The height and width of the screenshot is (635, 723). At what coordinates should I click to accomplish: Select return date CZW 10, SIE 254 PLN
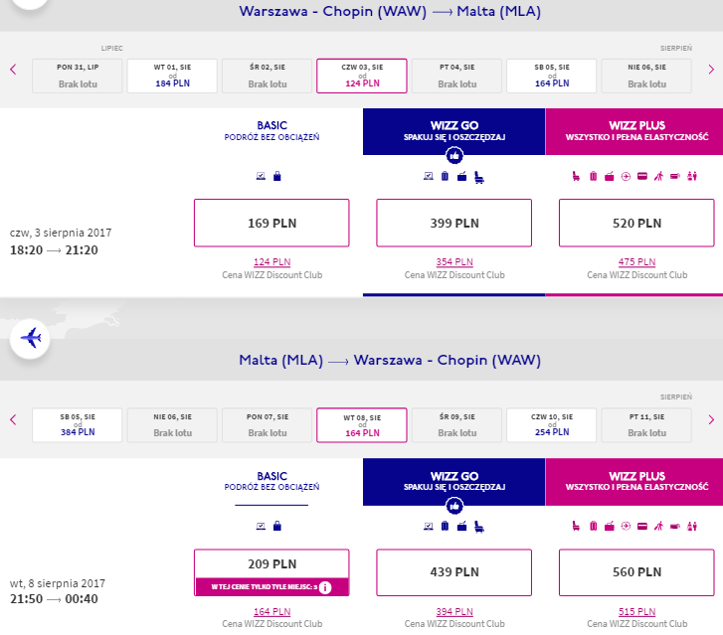coord(552,425)
